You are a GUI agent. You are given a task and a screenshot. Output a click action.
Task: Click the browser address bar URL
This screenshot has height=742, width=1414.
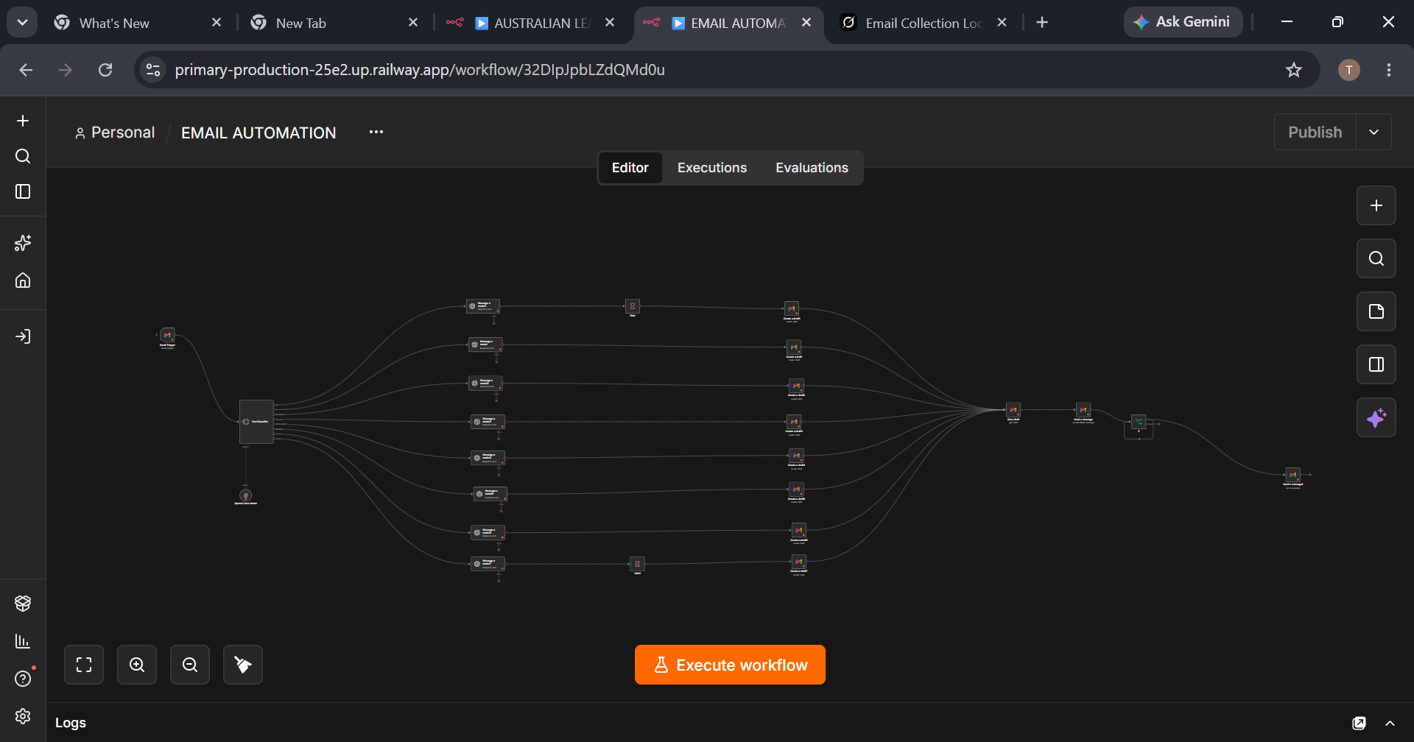[420, 70]
